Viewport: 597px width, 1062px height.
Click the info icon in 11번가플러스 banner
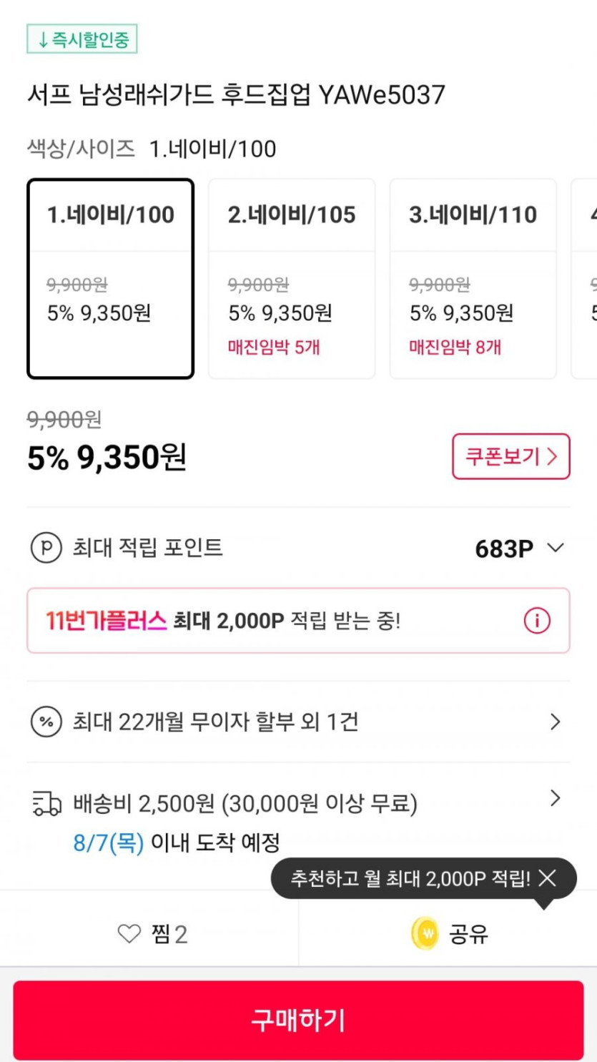[537, 620]
